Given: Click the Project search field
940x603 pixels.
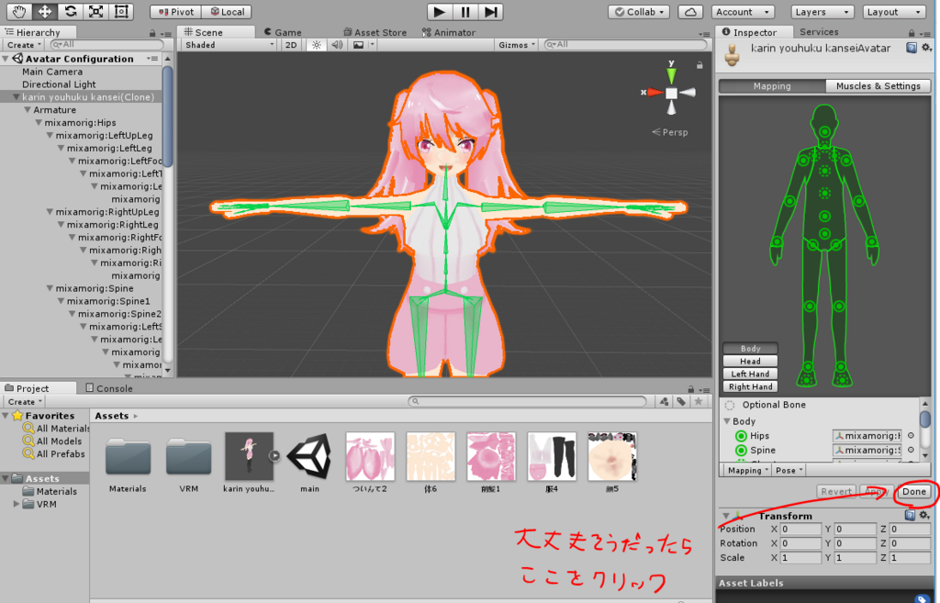Looking at the screenshot, I should point(528,402).
